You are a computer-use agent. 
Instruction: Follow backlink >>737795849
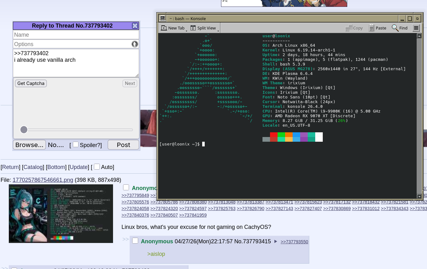coord(135,195)
